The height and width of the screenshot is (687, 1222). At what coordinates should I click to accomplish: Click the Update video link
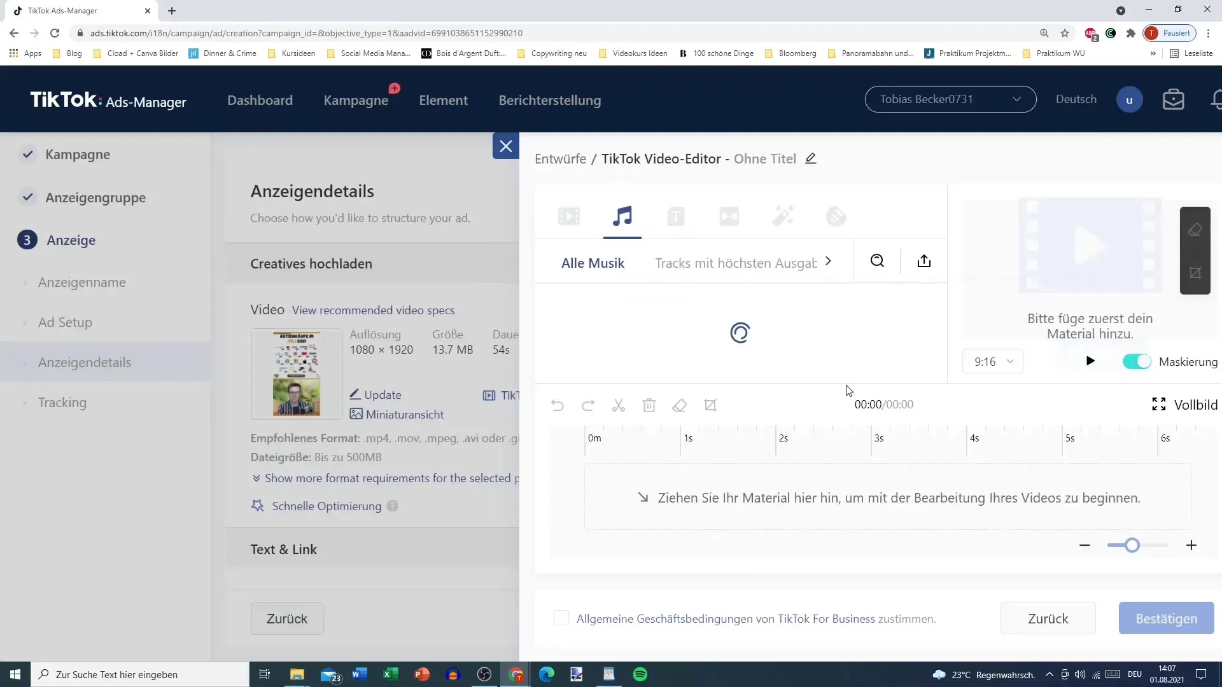coord(376,394)
